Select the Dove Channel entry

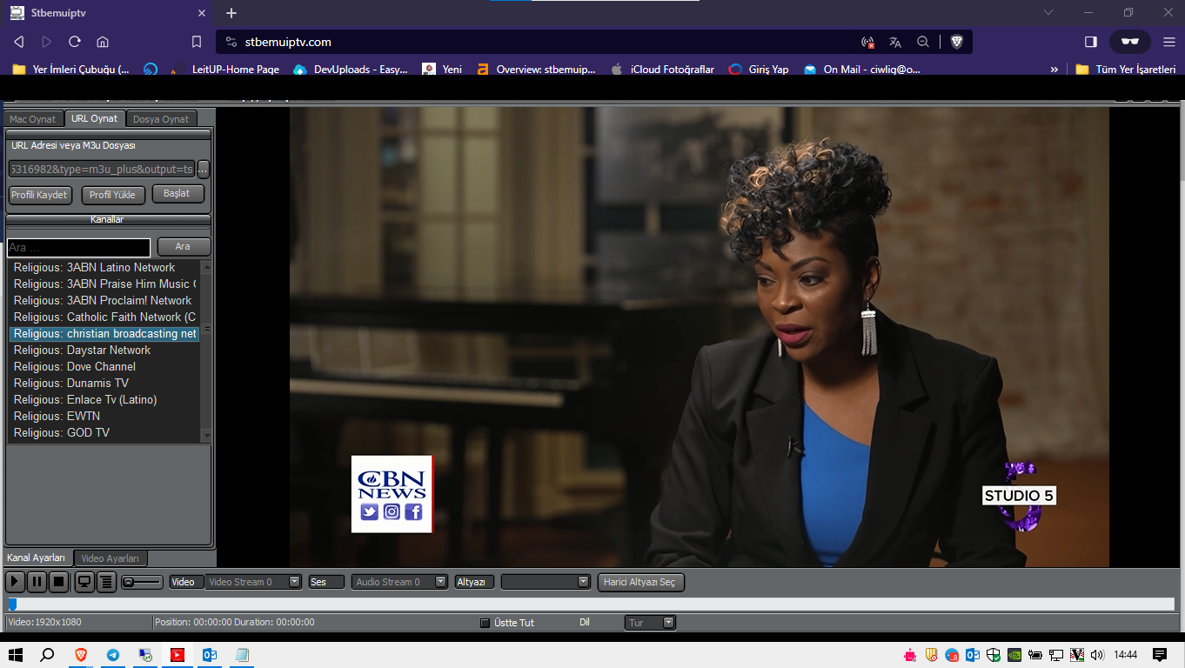tap(104, 367)
